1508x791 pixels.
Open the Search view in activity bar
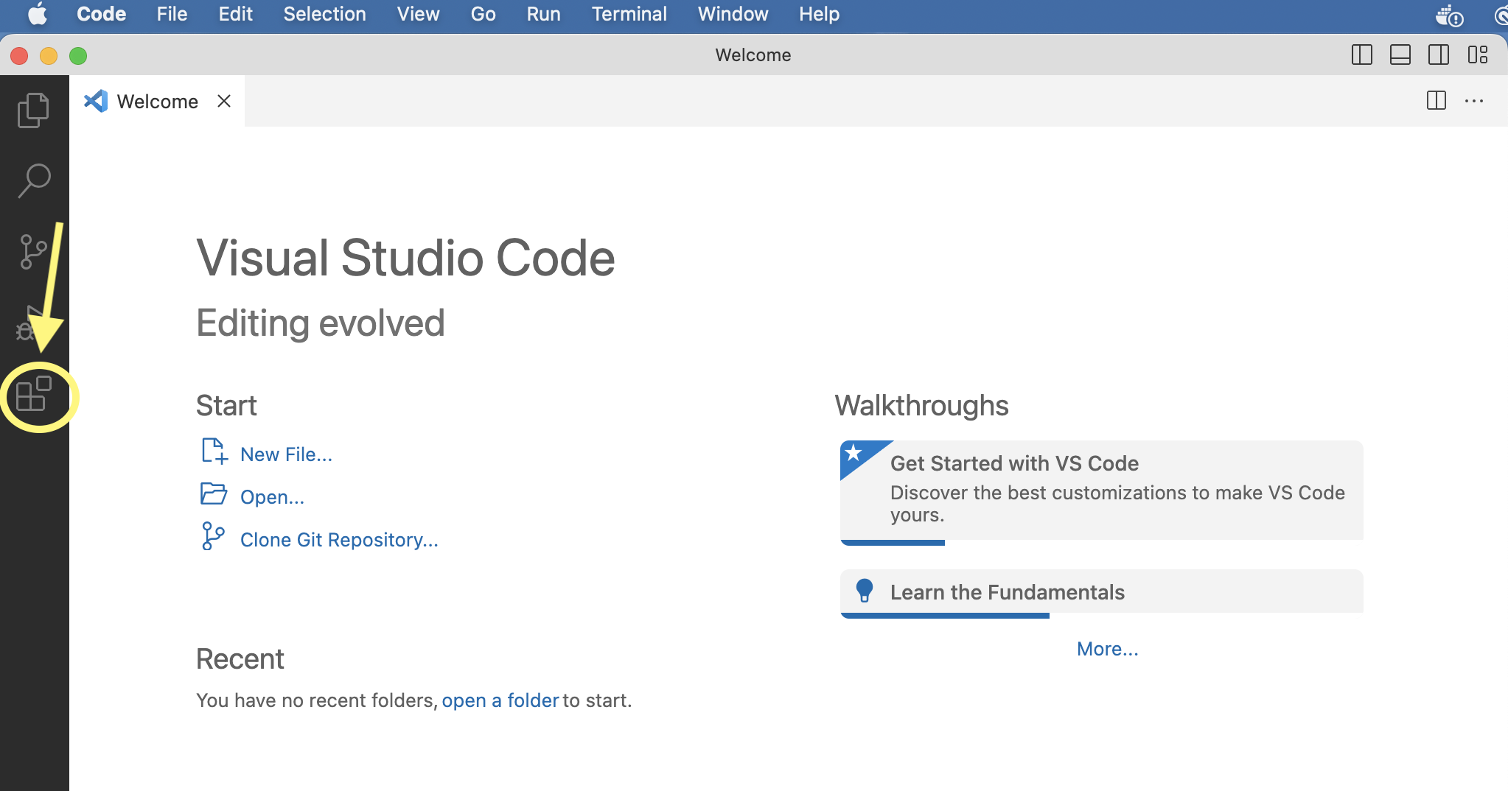(x=33, y=180)
